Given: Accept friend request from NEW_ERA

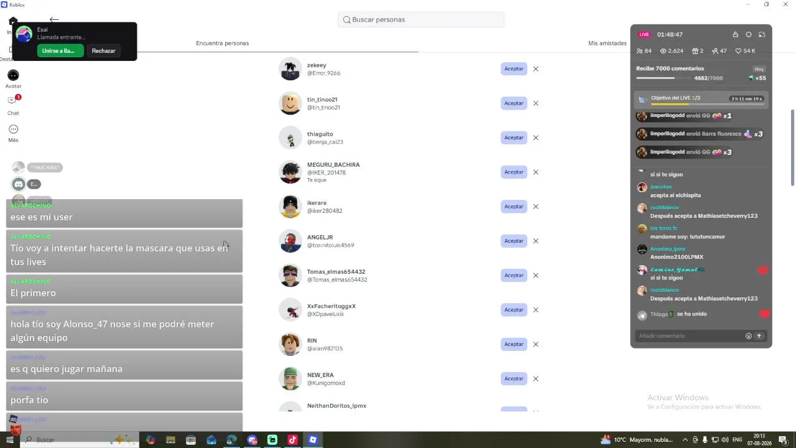Looking at the screenshot, I should (x=514, y=378).
